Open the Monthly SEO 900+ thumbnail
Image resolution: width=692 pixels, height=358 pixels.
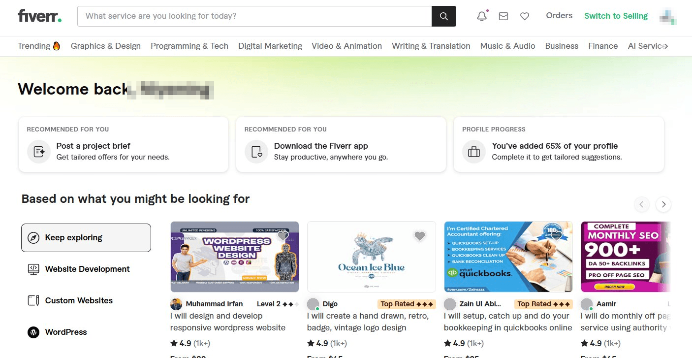click(626, 257)
